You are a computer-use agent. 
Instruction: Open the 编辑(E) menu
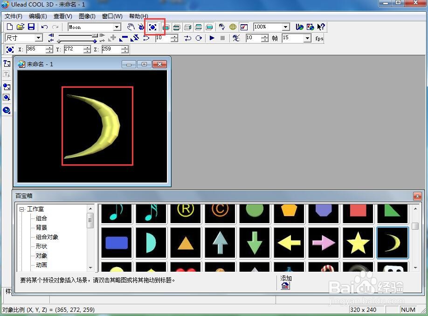38,16
